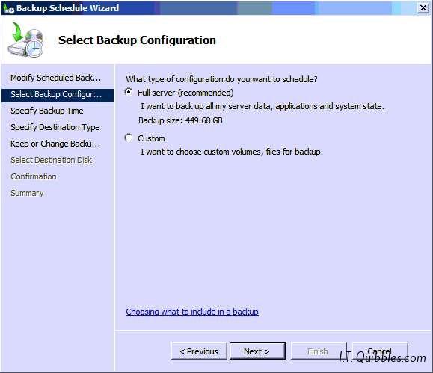Click the backup schedule header icon with clock

(26, 40)
